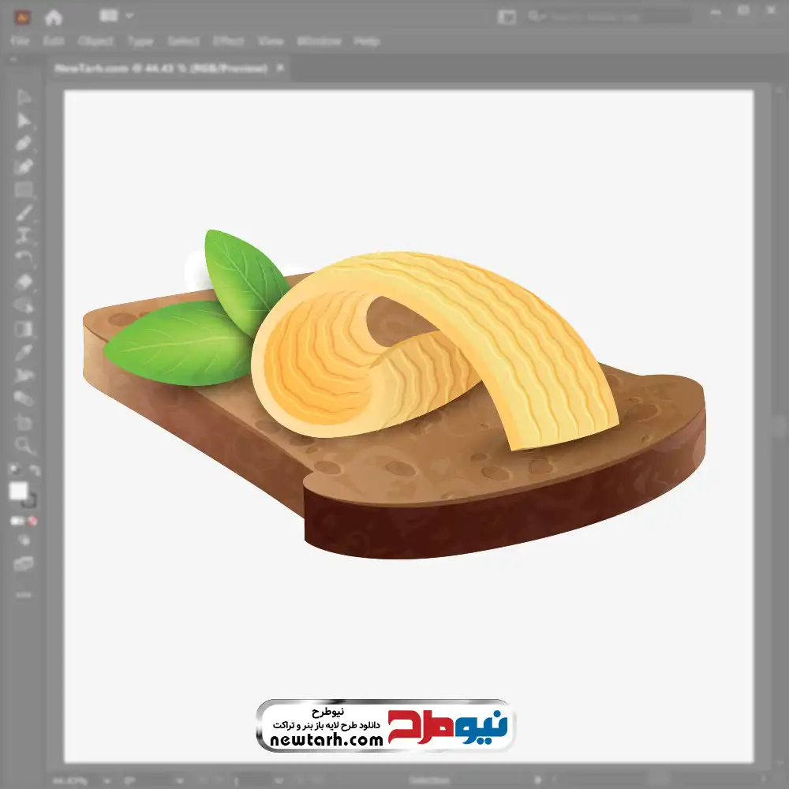789x789 pixels.
Task: Open the Effect menu
Action: point(228,41)
